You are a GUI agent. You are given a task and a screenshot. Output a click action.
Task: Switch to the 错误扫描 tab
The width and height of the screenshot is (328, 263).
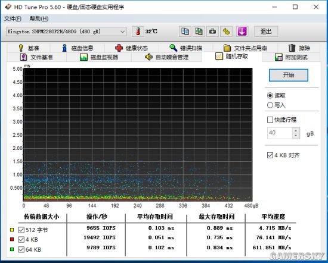click(x=186, y=48)
